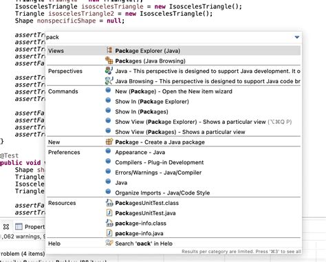Select Search 'pack' in Help

[x=144, y=243]
